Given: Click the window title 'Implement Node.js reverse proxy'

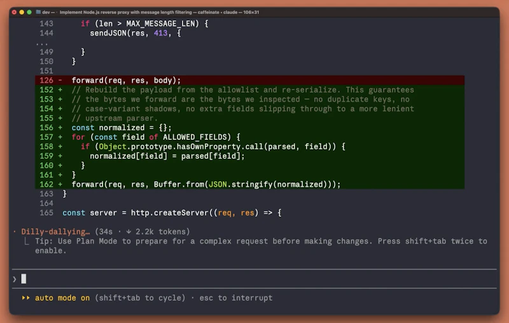Looking at the screenshot, I should click(159, 12).
